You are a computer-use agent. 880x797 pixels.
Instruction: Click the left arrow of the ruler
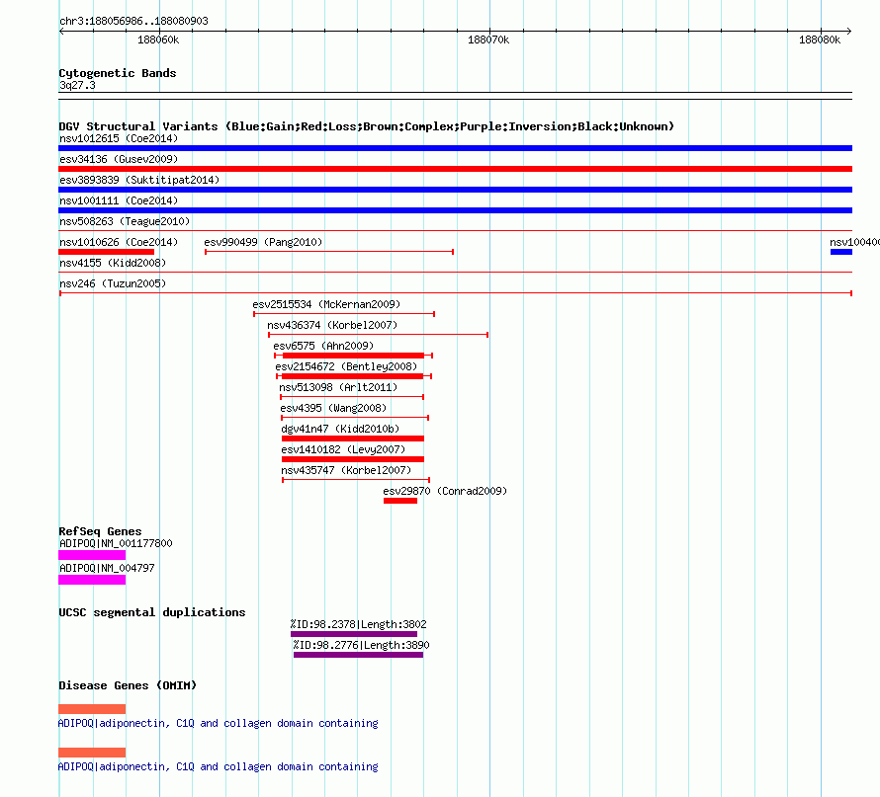tap(61, 32)
